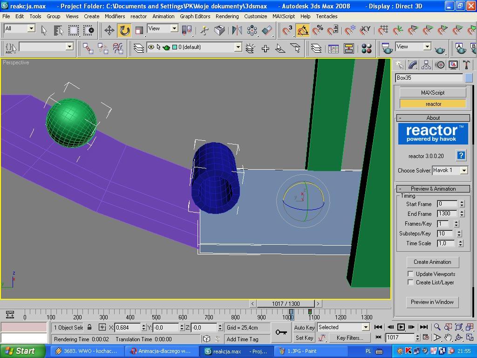Toggle the Percent Snap icon
The width and height of the screenshot is (477, 358).
coord(317,30)
